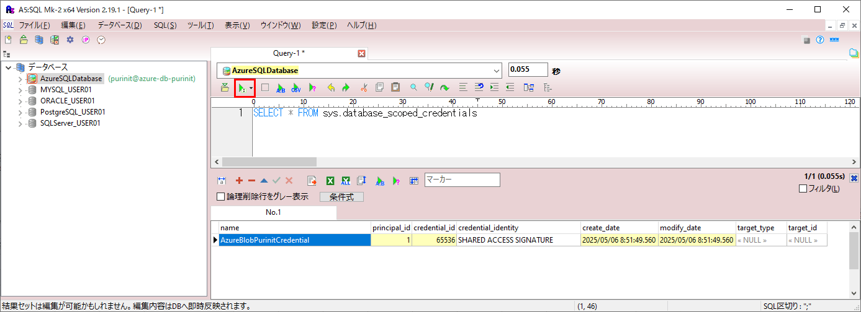Click the copy icon in query toolbar

click(380, 88)
